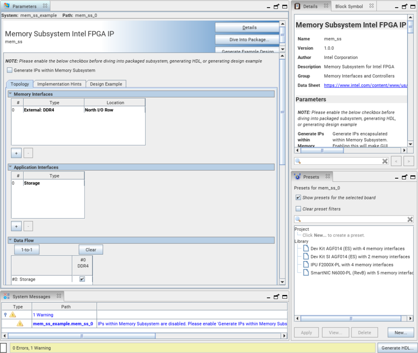Remove application interface with minus button

pyautogui.click(x=28, y=226)
